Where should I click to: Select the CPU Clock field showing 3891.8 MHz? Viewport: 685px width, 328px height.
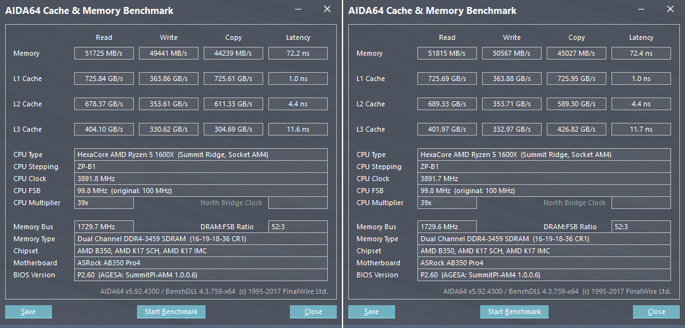click(x=201, y=179)
